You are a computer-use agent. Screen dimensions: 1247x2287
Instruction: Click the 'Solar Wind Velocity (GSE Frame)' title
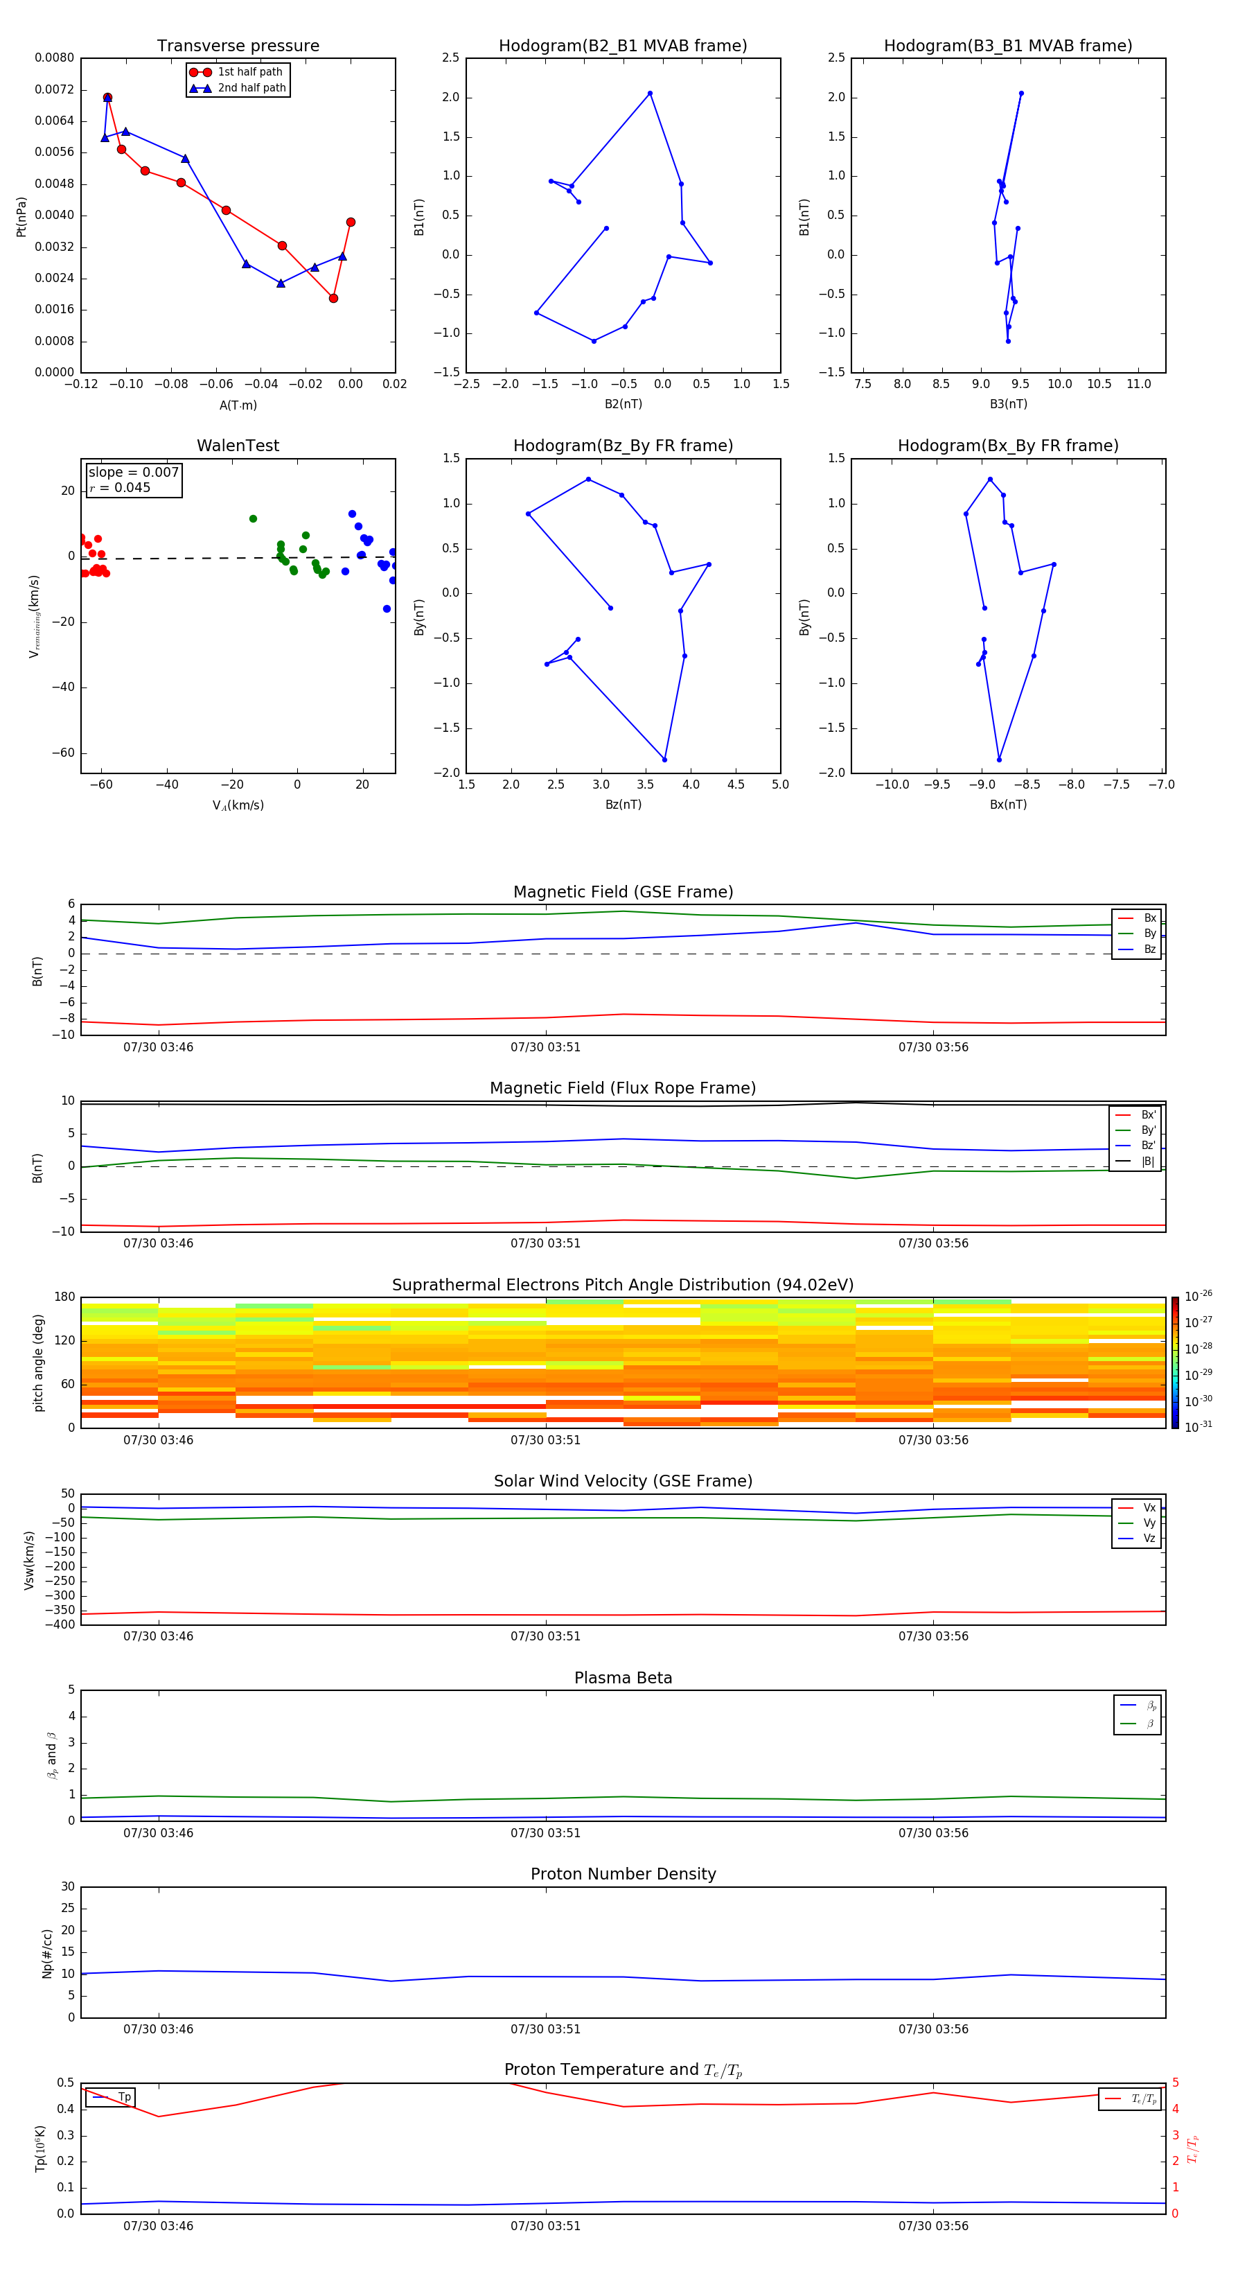(623, 1481)
